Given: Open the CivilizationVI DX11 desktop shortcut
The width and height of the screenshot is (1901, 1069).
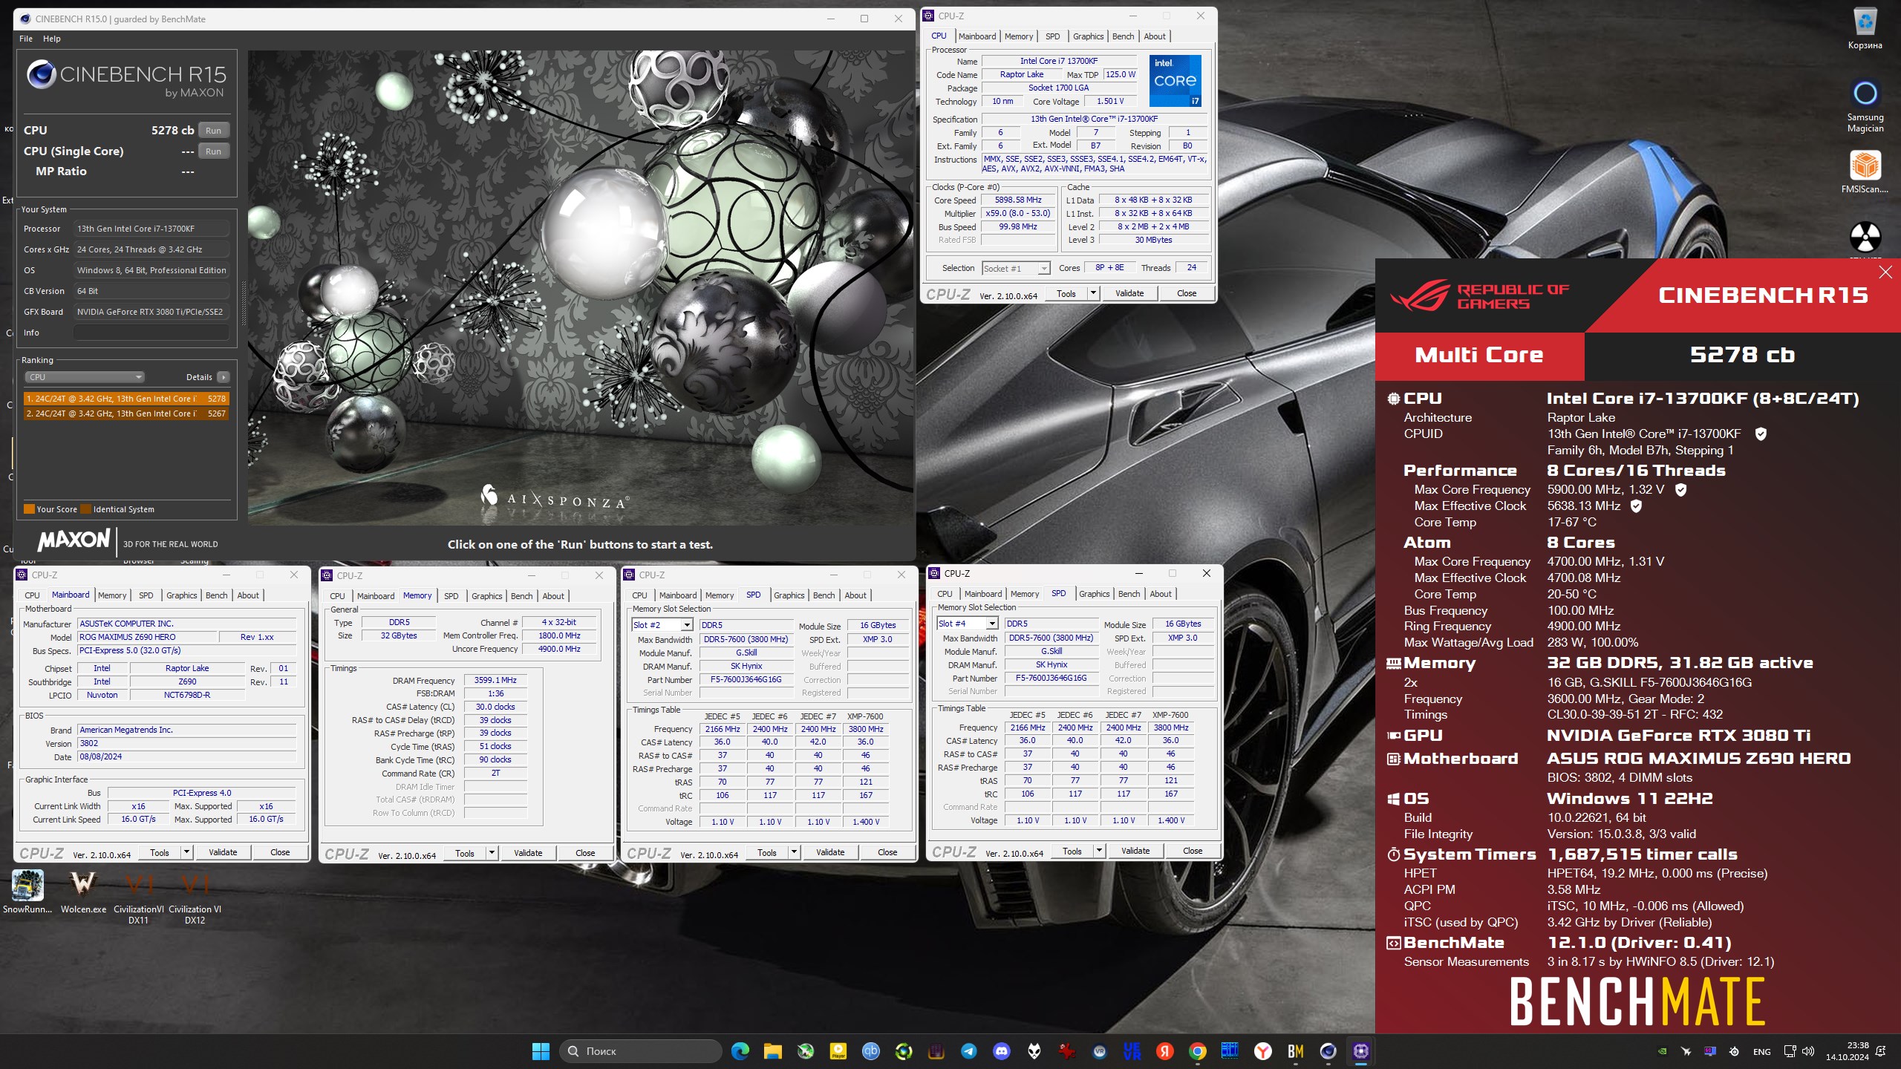Looking at the screenshot, I should (x=139, y=898).
